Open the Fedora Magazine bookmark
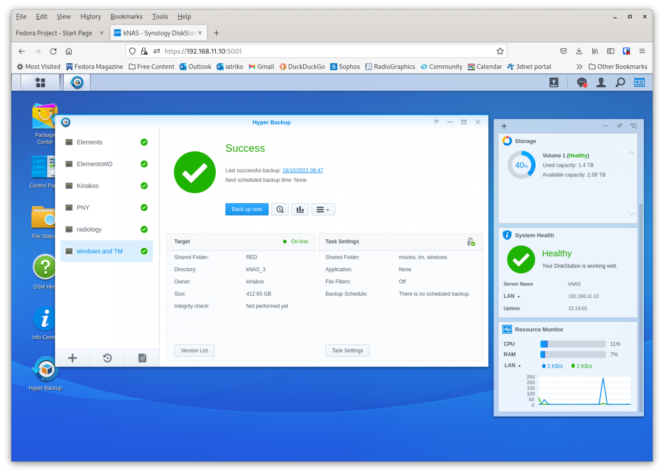Image resolution: width=664 pixels, height=474 pixels. click(x=94, y=67)
